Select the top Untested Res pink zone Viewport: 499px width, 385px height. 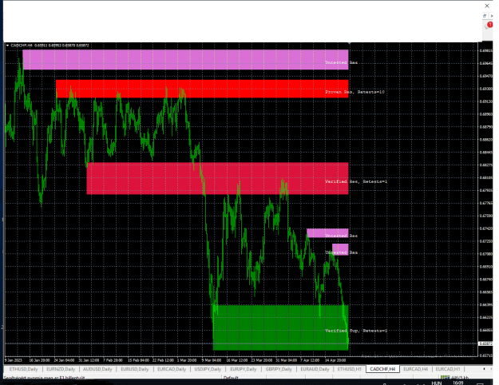185,60
